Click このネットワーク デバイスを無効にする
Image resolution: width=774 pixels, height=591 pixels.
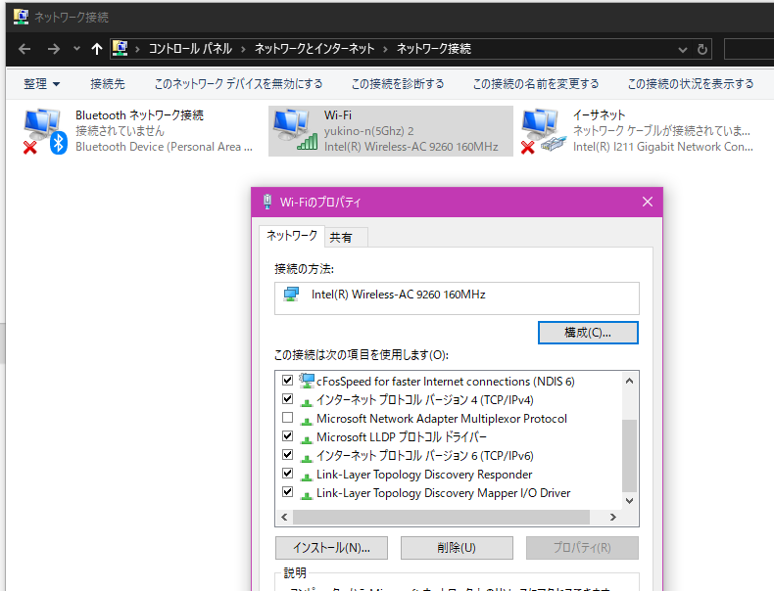click(238, 84)
